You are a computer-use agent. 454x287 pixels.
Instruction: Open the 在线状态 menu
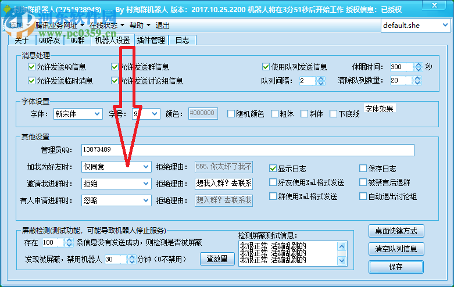[x=107, y=26]
